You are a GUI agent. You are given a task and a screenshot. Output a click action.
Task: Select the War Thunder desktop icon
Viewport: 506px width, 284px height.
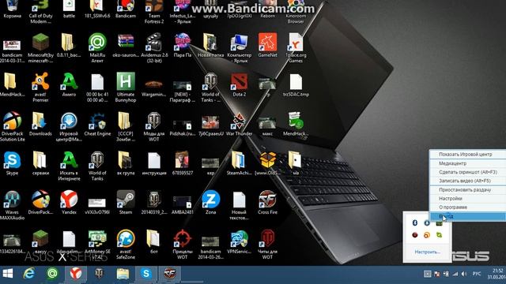click(239, 125)
